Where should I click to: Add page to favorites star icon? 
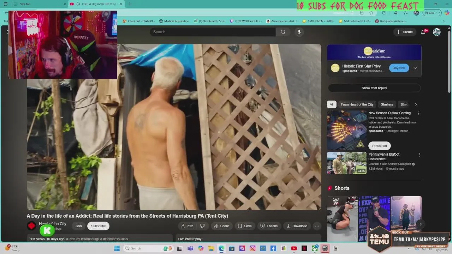pos(371,13)
